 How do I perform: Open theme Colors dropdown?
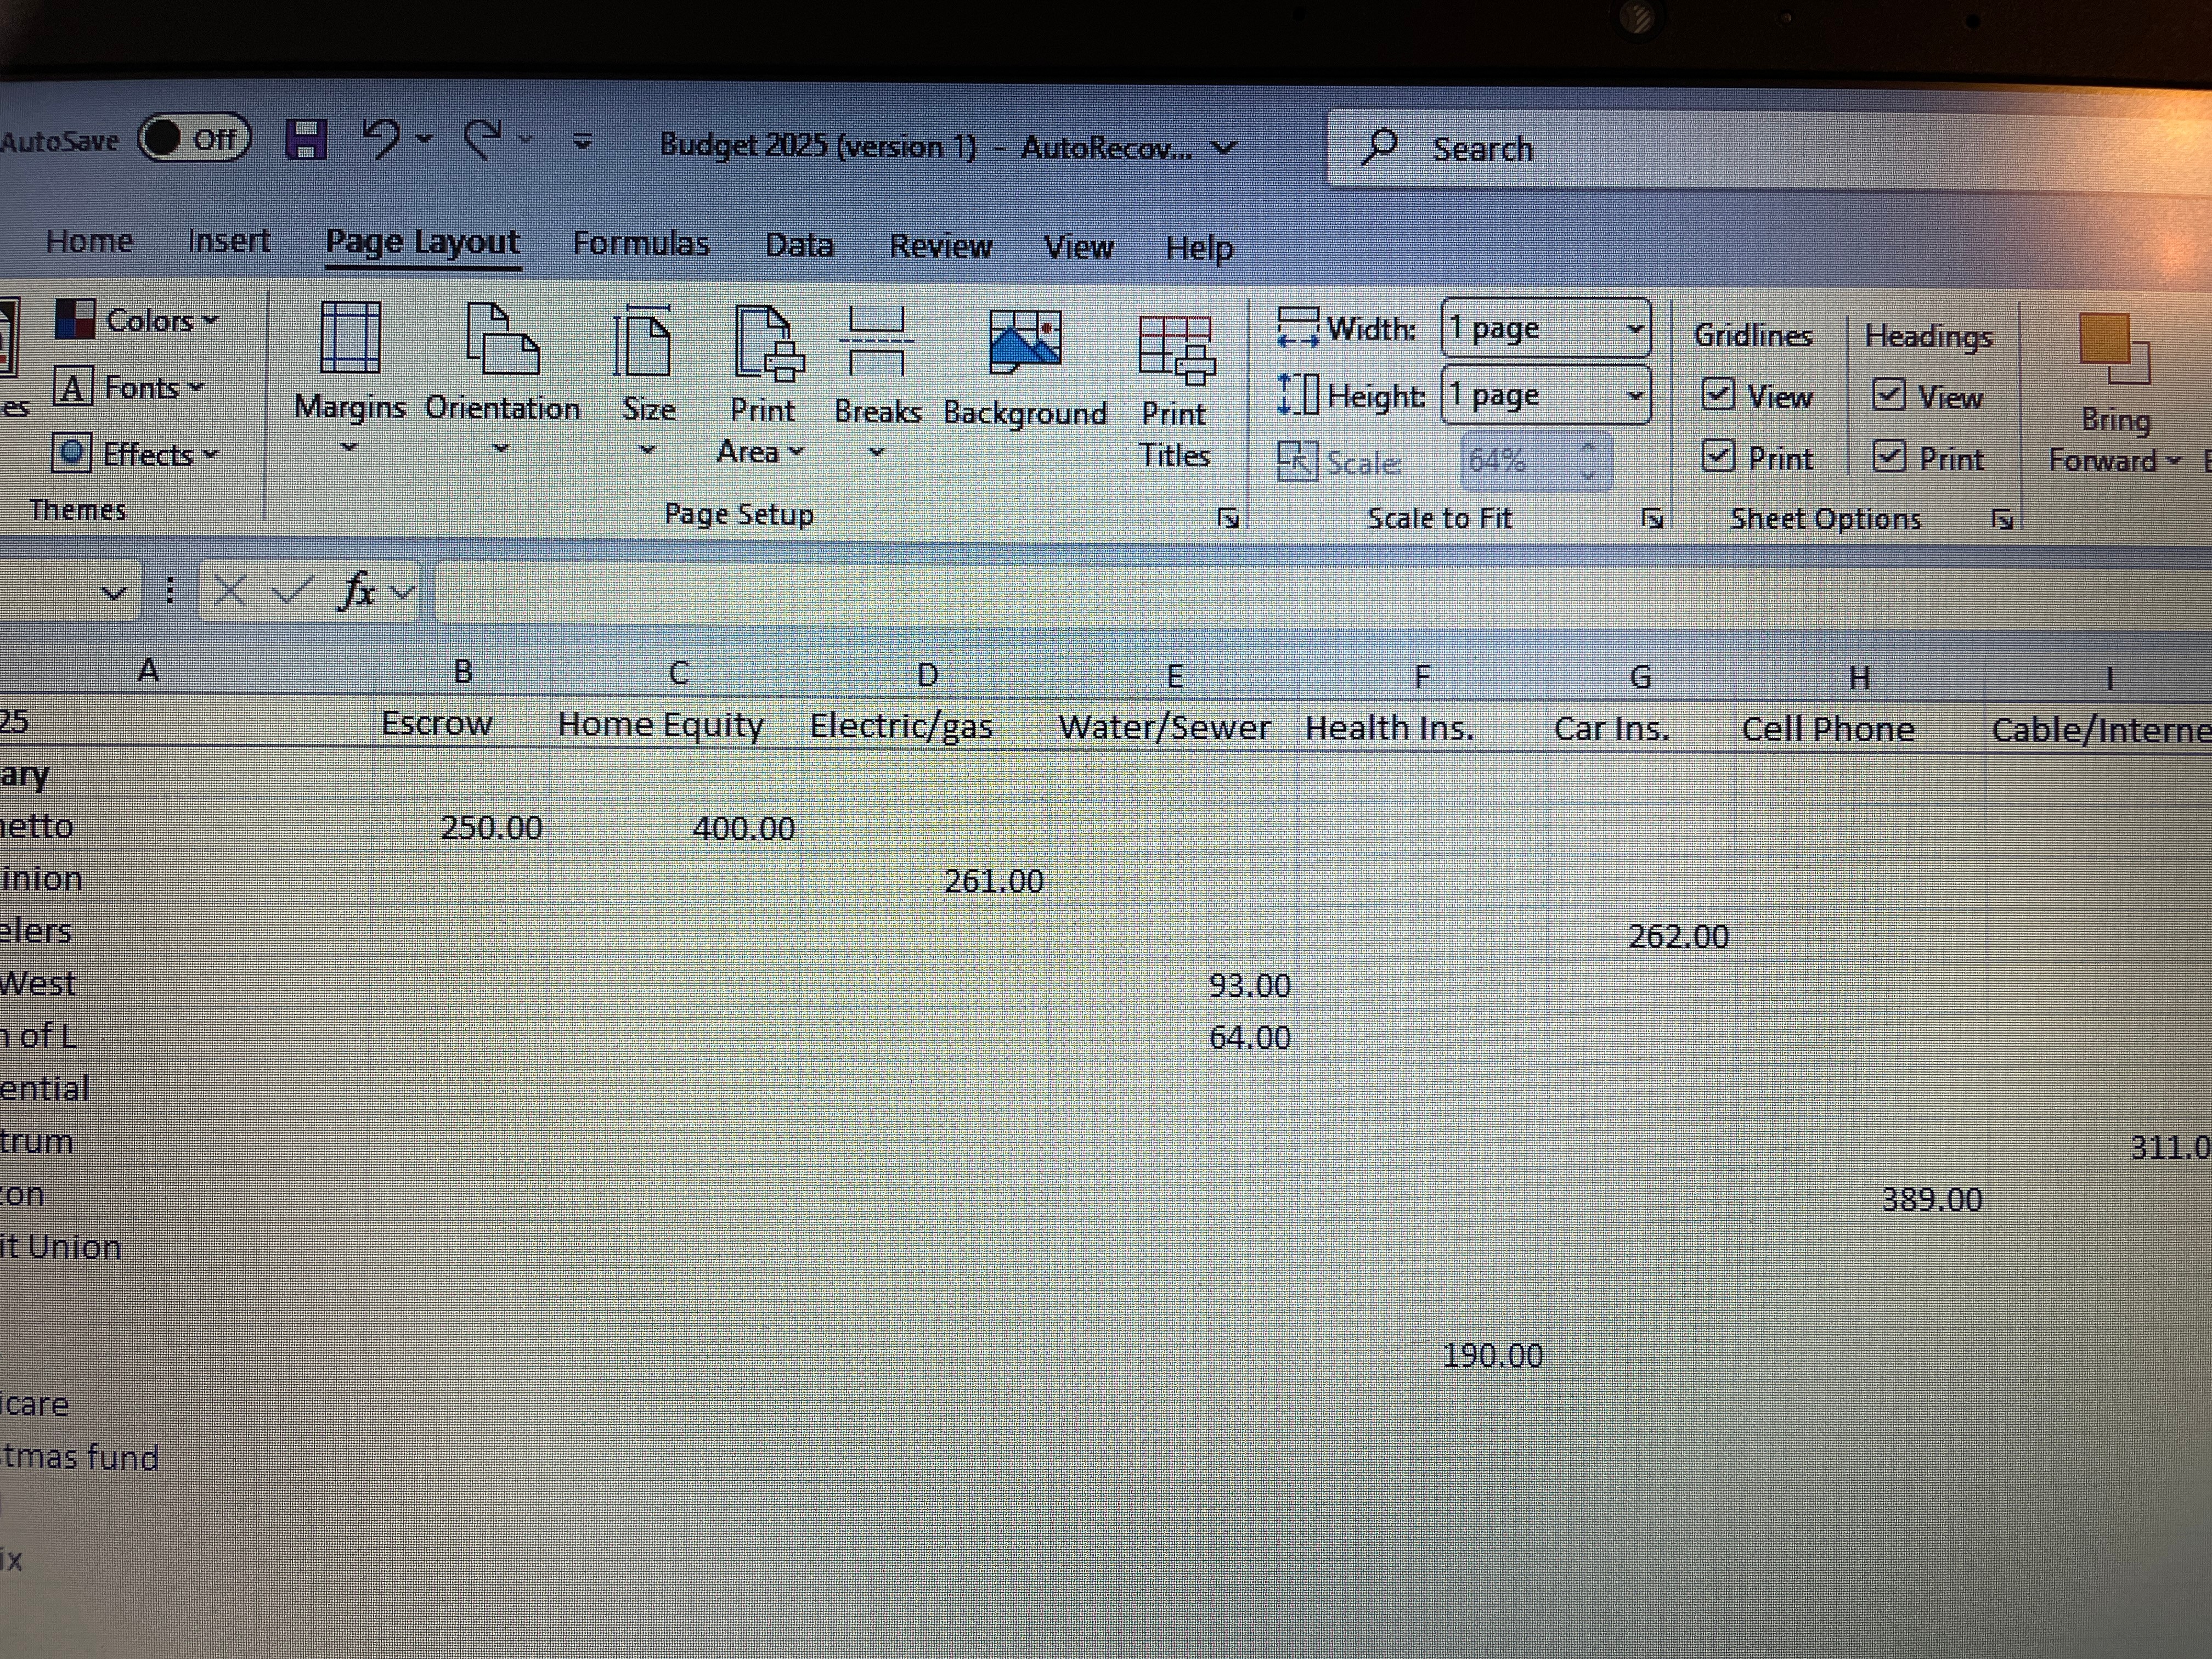pos(137,320)
